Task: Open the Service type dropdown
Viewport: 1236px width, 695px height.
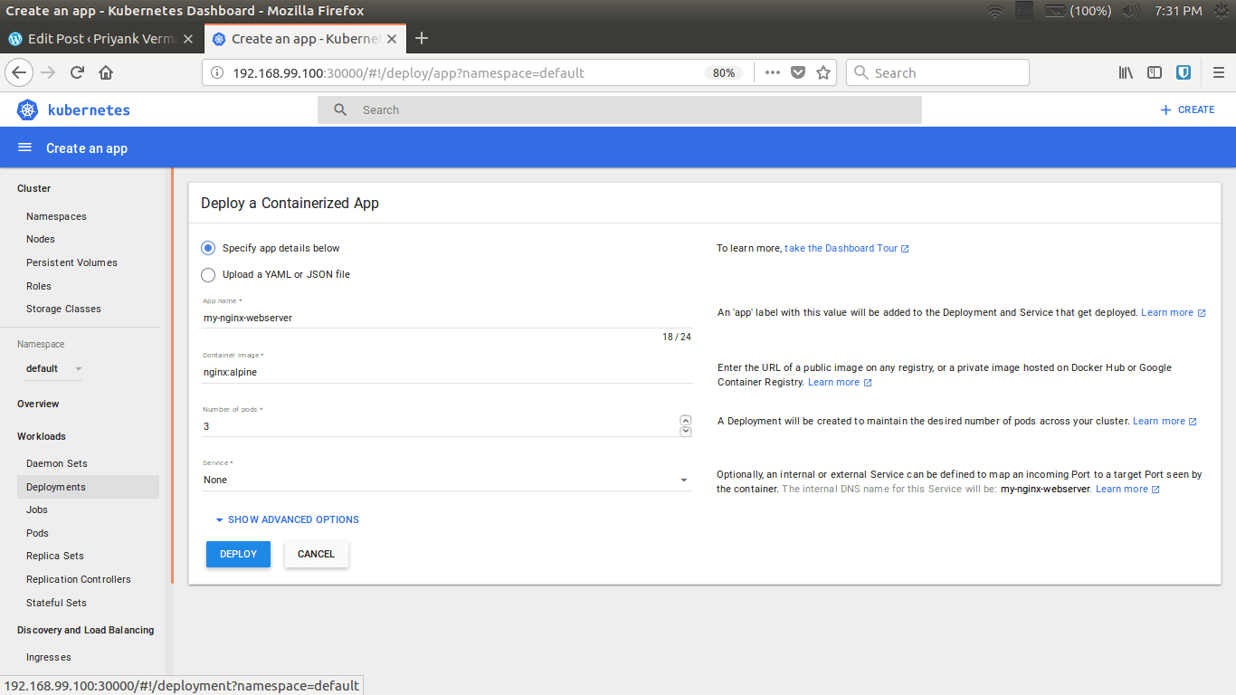Action: [x=447, y=480]
